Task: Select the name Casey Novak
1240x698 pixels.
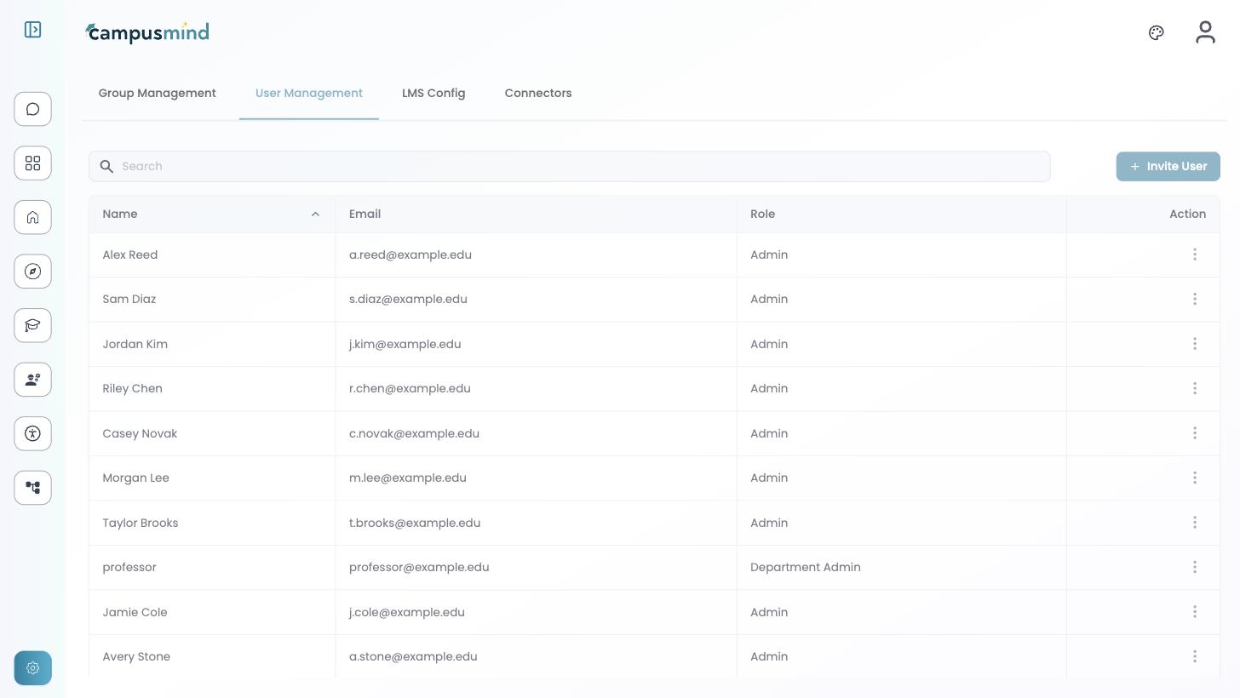Action: 140,433
